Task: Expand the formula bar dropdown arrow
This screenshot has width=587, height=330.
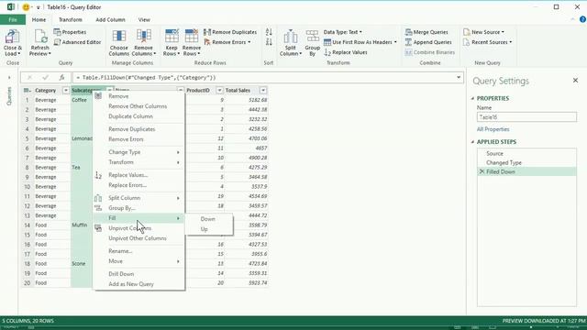Action: 459,77
